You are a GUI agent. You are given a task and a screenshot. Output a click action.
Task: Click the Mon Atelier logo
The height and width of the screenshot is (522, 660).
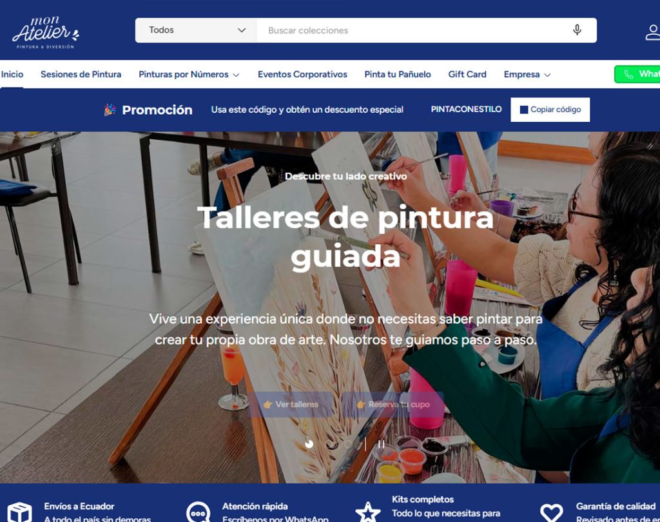coord(46,33)
